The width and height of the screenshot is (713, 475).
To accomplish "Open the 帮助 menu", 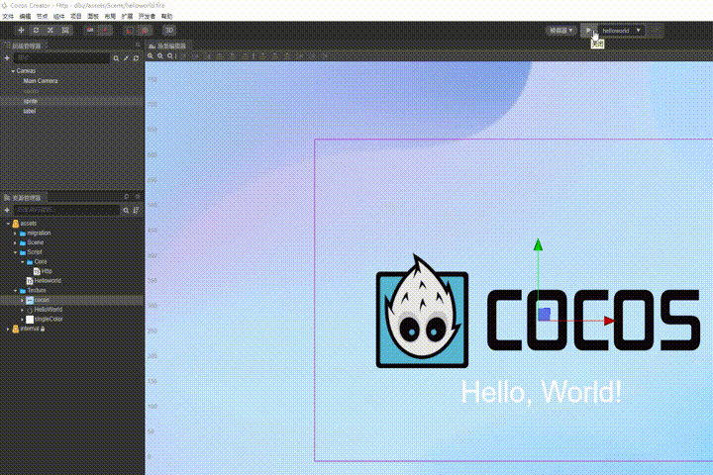I will (x=167, y=17).
